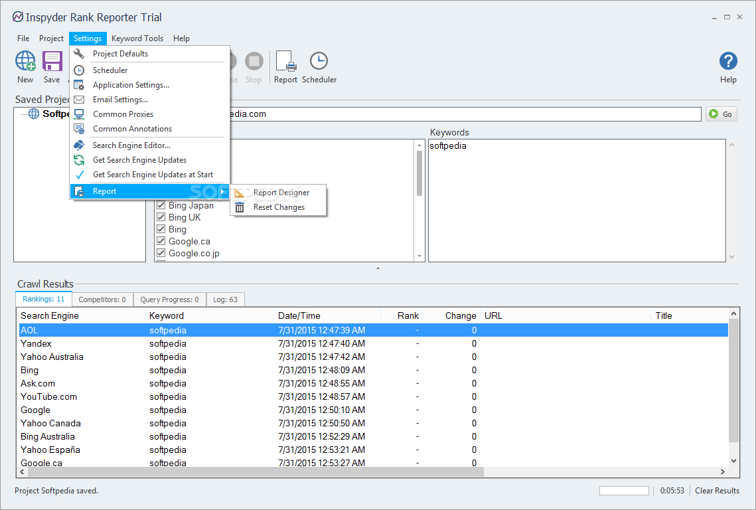Uncheck the plain Bing checkbox in engine list
The image size is (756, 510).
point(161,229)
